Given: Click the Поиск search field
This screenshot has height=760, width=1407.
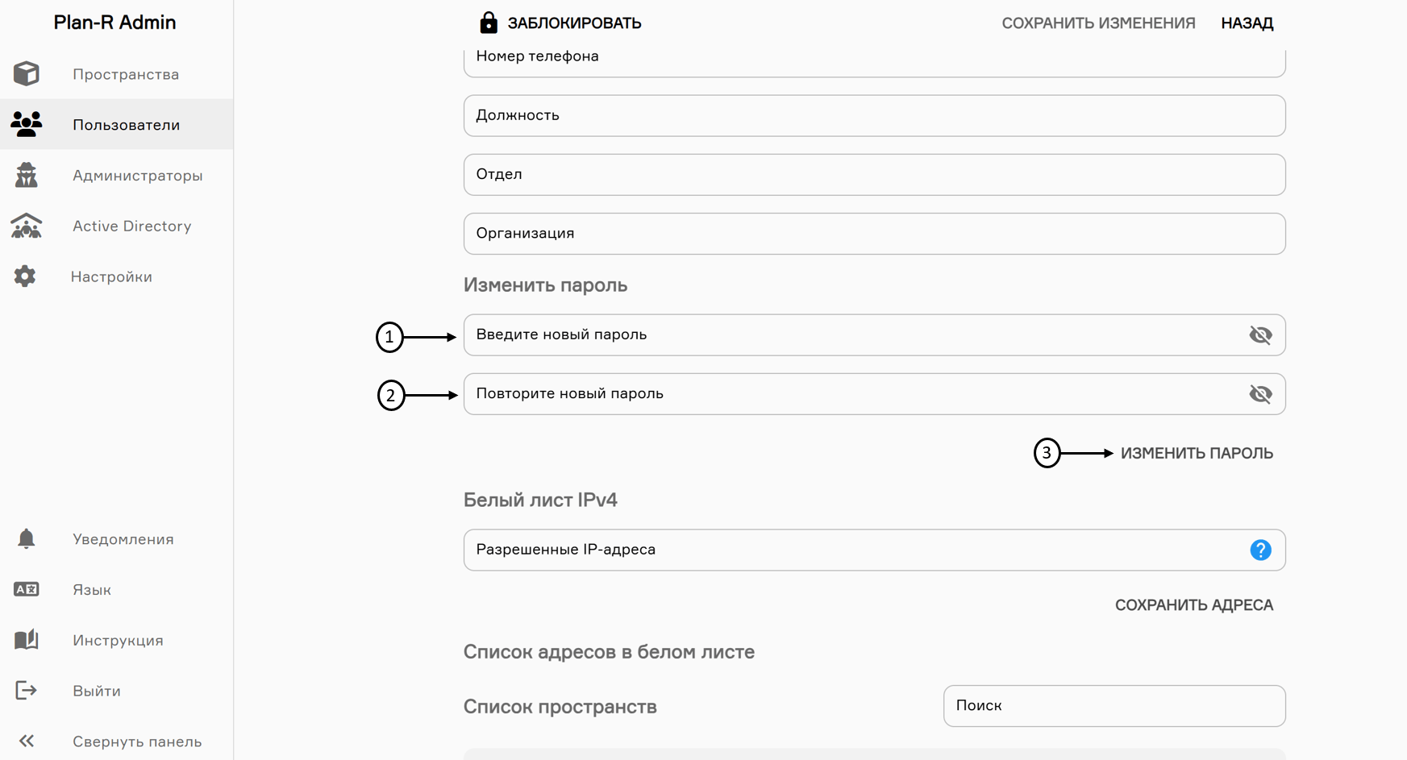Looking at the screenshot, I should point(1114,706).
